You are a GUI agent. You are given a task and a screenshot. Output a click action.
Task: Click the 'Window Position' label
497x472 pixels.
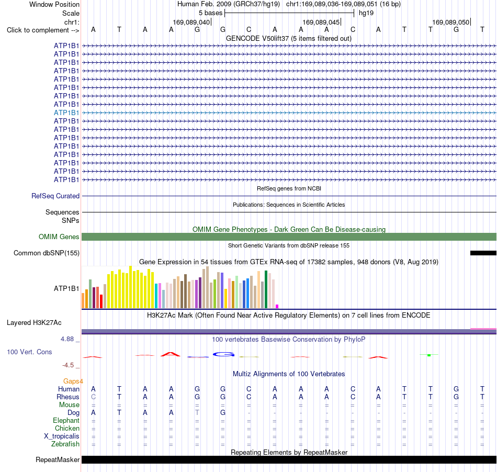tap(54, 4)
